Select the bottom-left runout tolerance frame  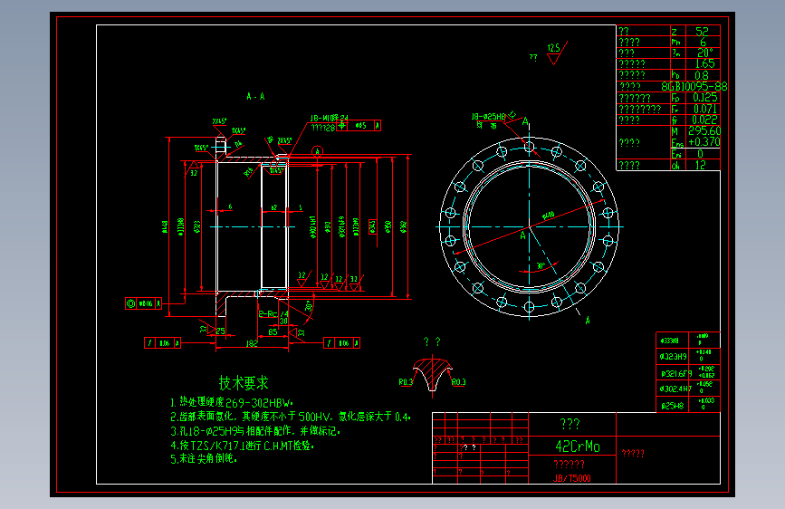coord(162,343)
